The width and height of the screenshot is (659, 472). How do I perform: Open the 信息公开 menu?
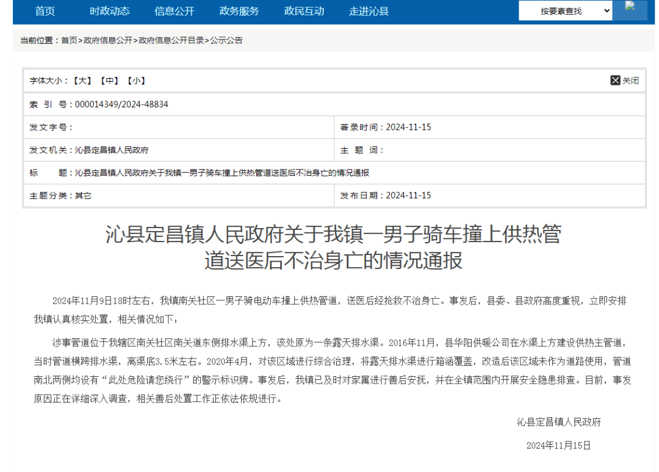point(174,11)
